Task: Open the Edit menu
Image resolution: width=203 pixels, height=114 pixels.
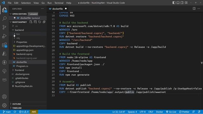Action: [16, 3]
